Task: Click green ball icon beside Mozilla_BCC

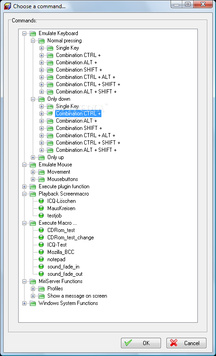Action: tap(41, 252)
